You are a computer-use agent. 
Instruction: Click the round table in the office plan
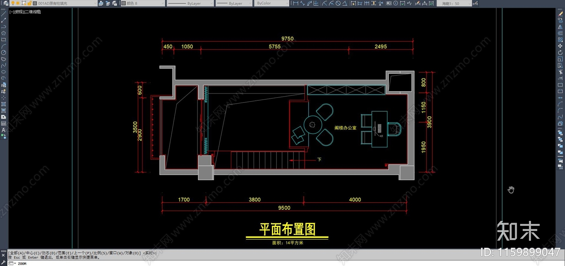[x=313, y=125]
